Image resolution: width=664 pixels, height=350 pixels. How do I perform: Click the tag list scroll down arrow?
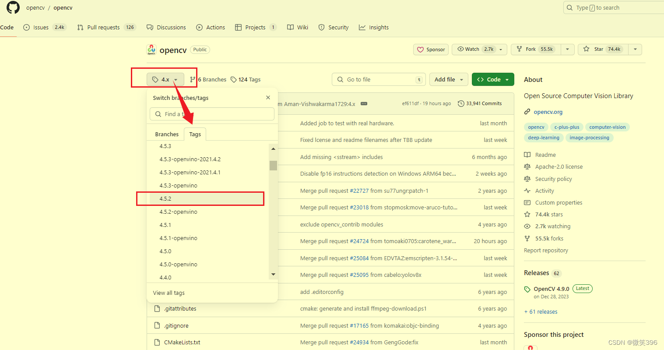click(273, 275)
